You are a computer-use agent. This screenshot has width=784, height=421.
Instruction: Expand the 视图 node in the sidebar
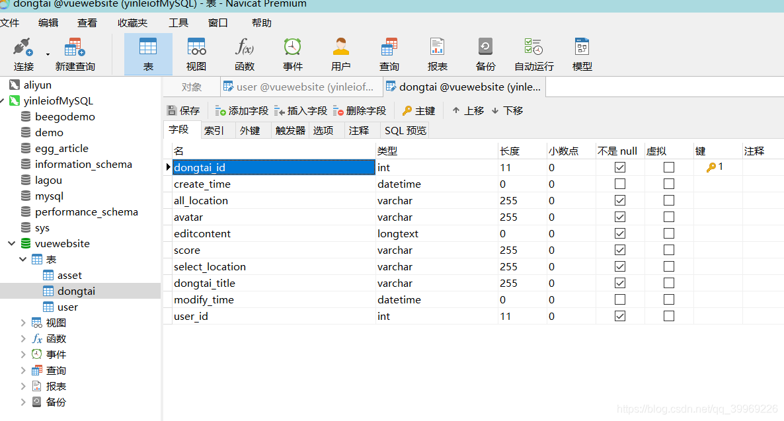pyautogui.click(x=23, y=323)
